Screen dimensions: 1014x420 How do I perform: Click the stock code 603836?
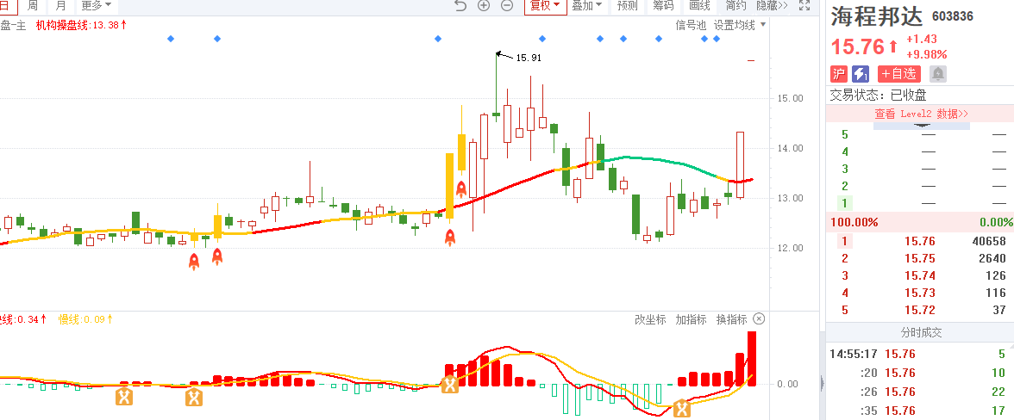(953, 16)
